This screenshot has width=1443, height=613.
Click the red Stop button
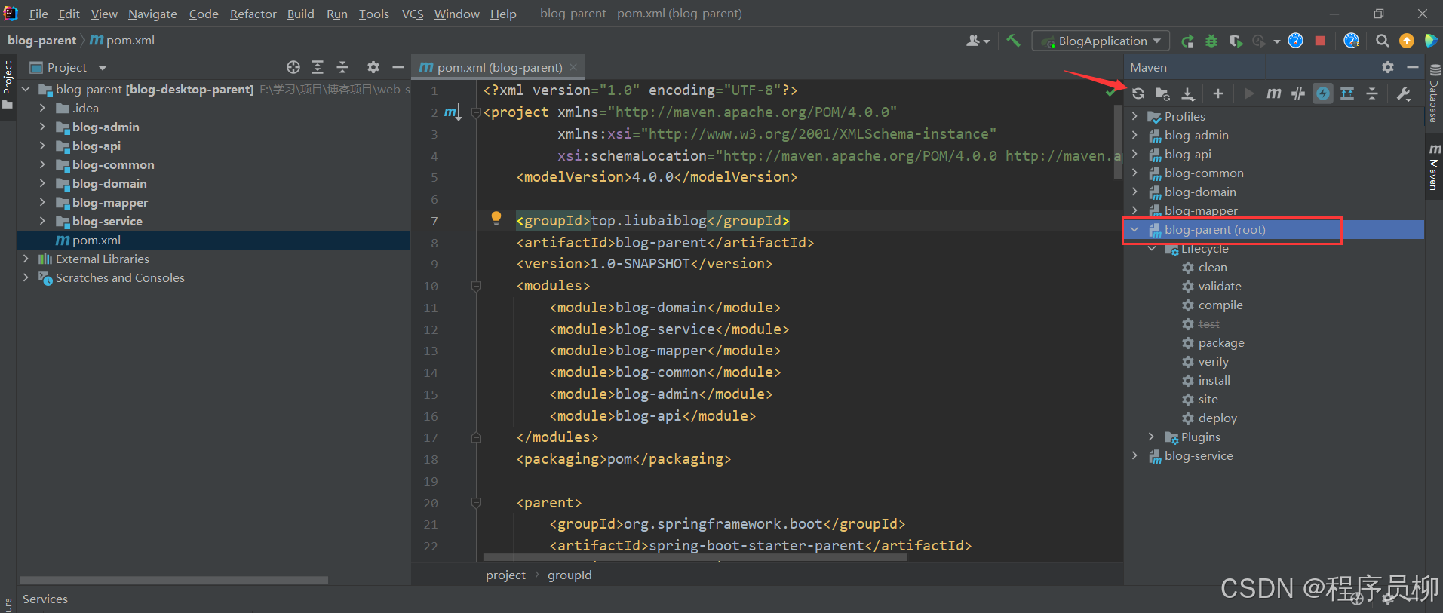click(1320, 41)
